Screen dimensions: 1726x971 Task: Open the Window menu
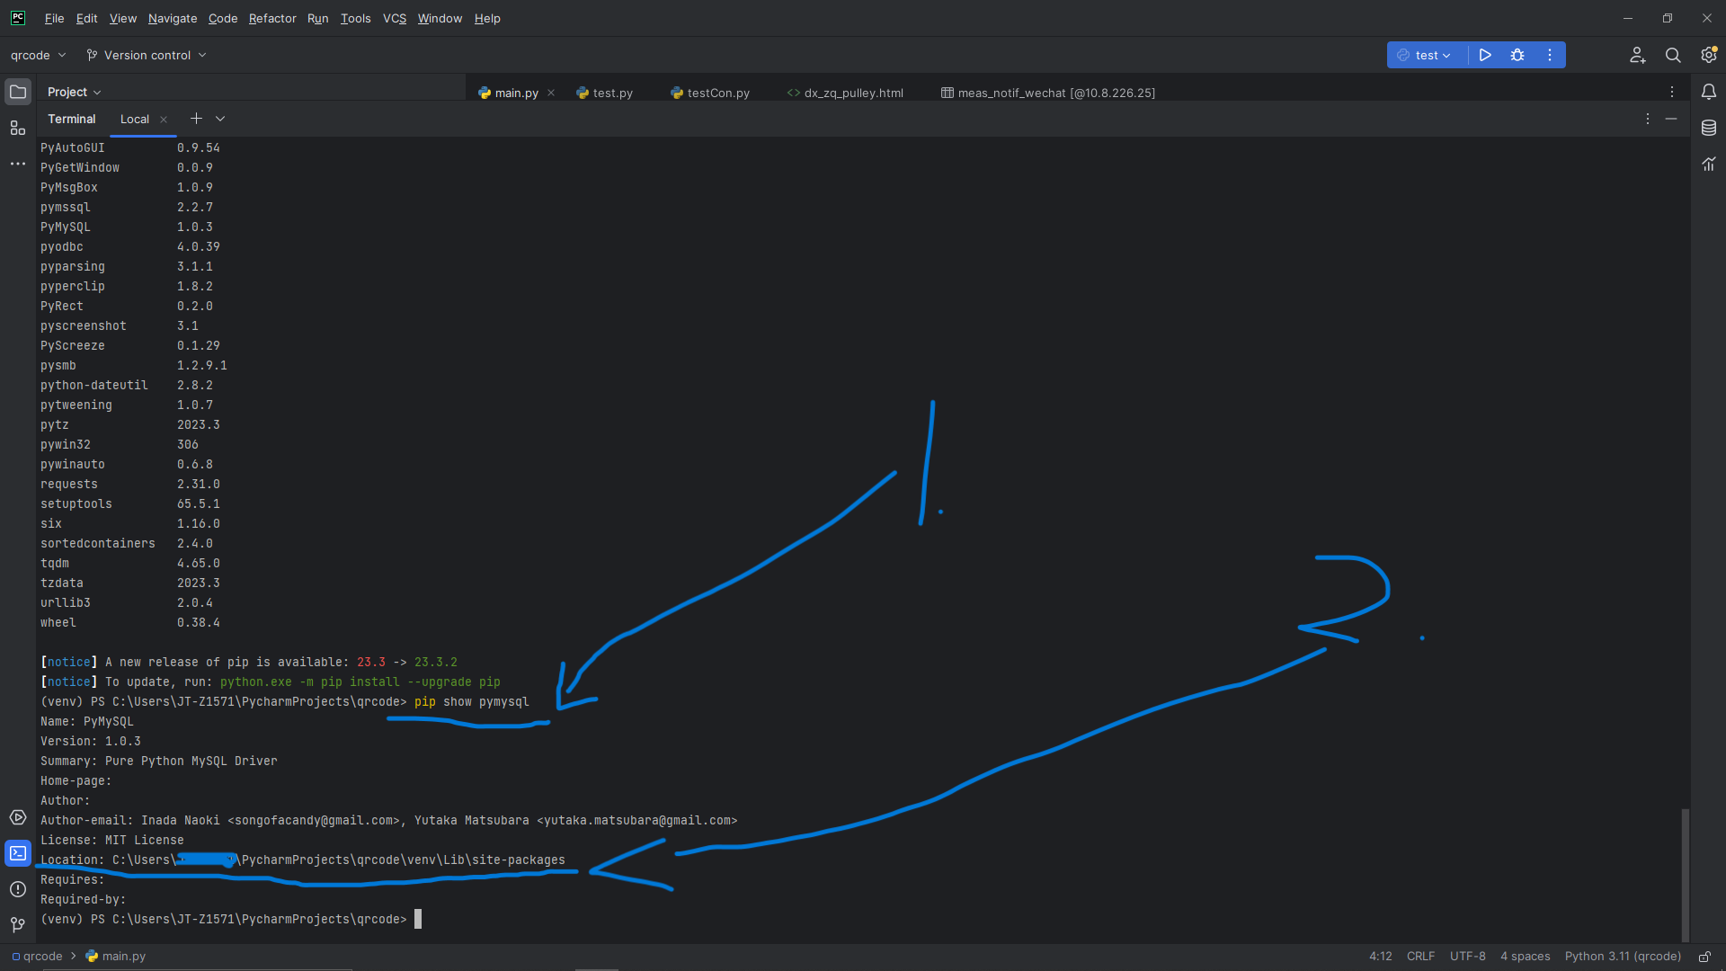440,18
